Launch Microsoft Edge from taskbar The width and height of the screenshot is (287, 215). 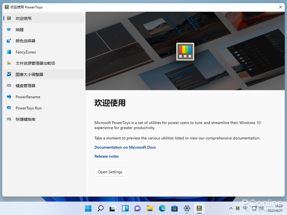162,208
